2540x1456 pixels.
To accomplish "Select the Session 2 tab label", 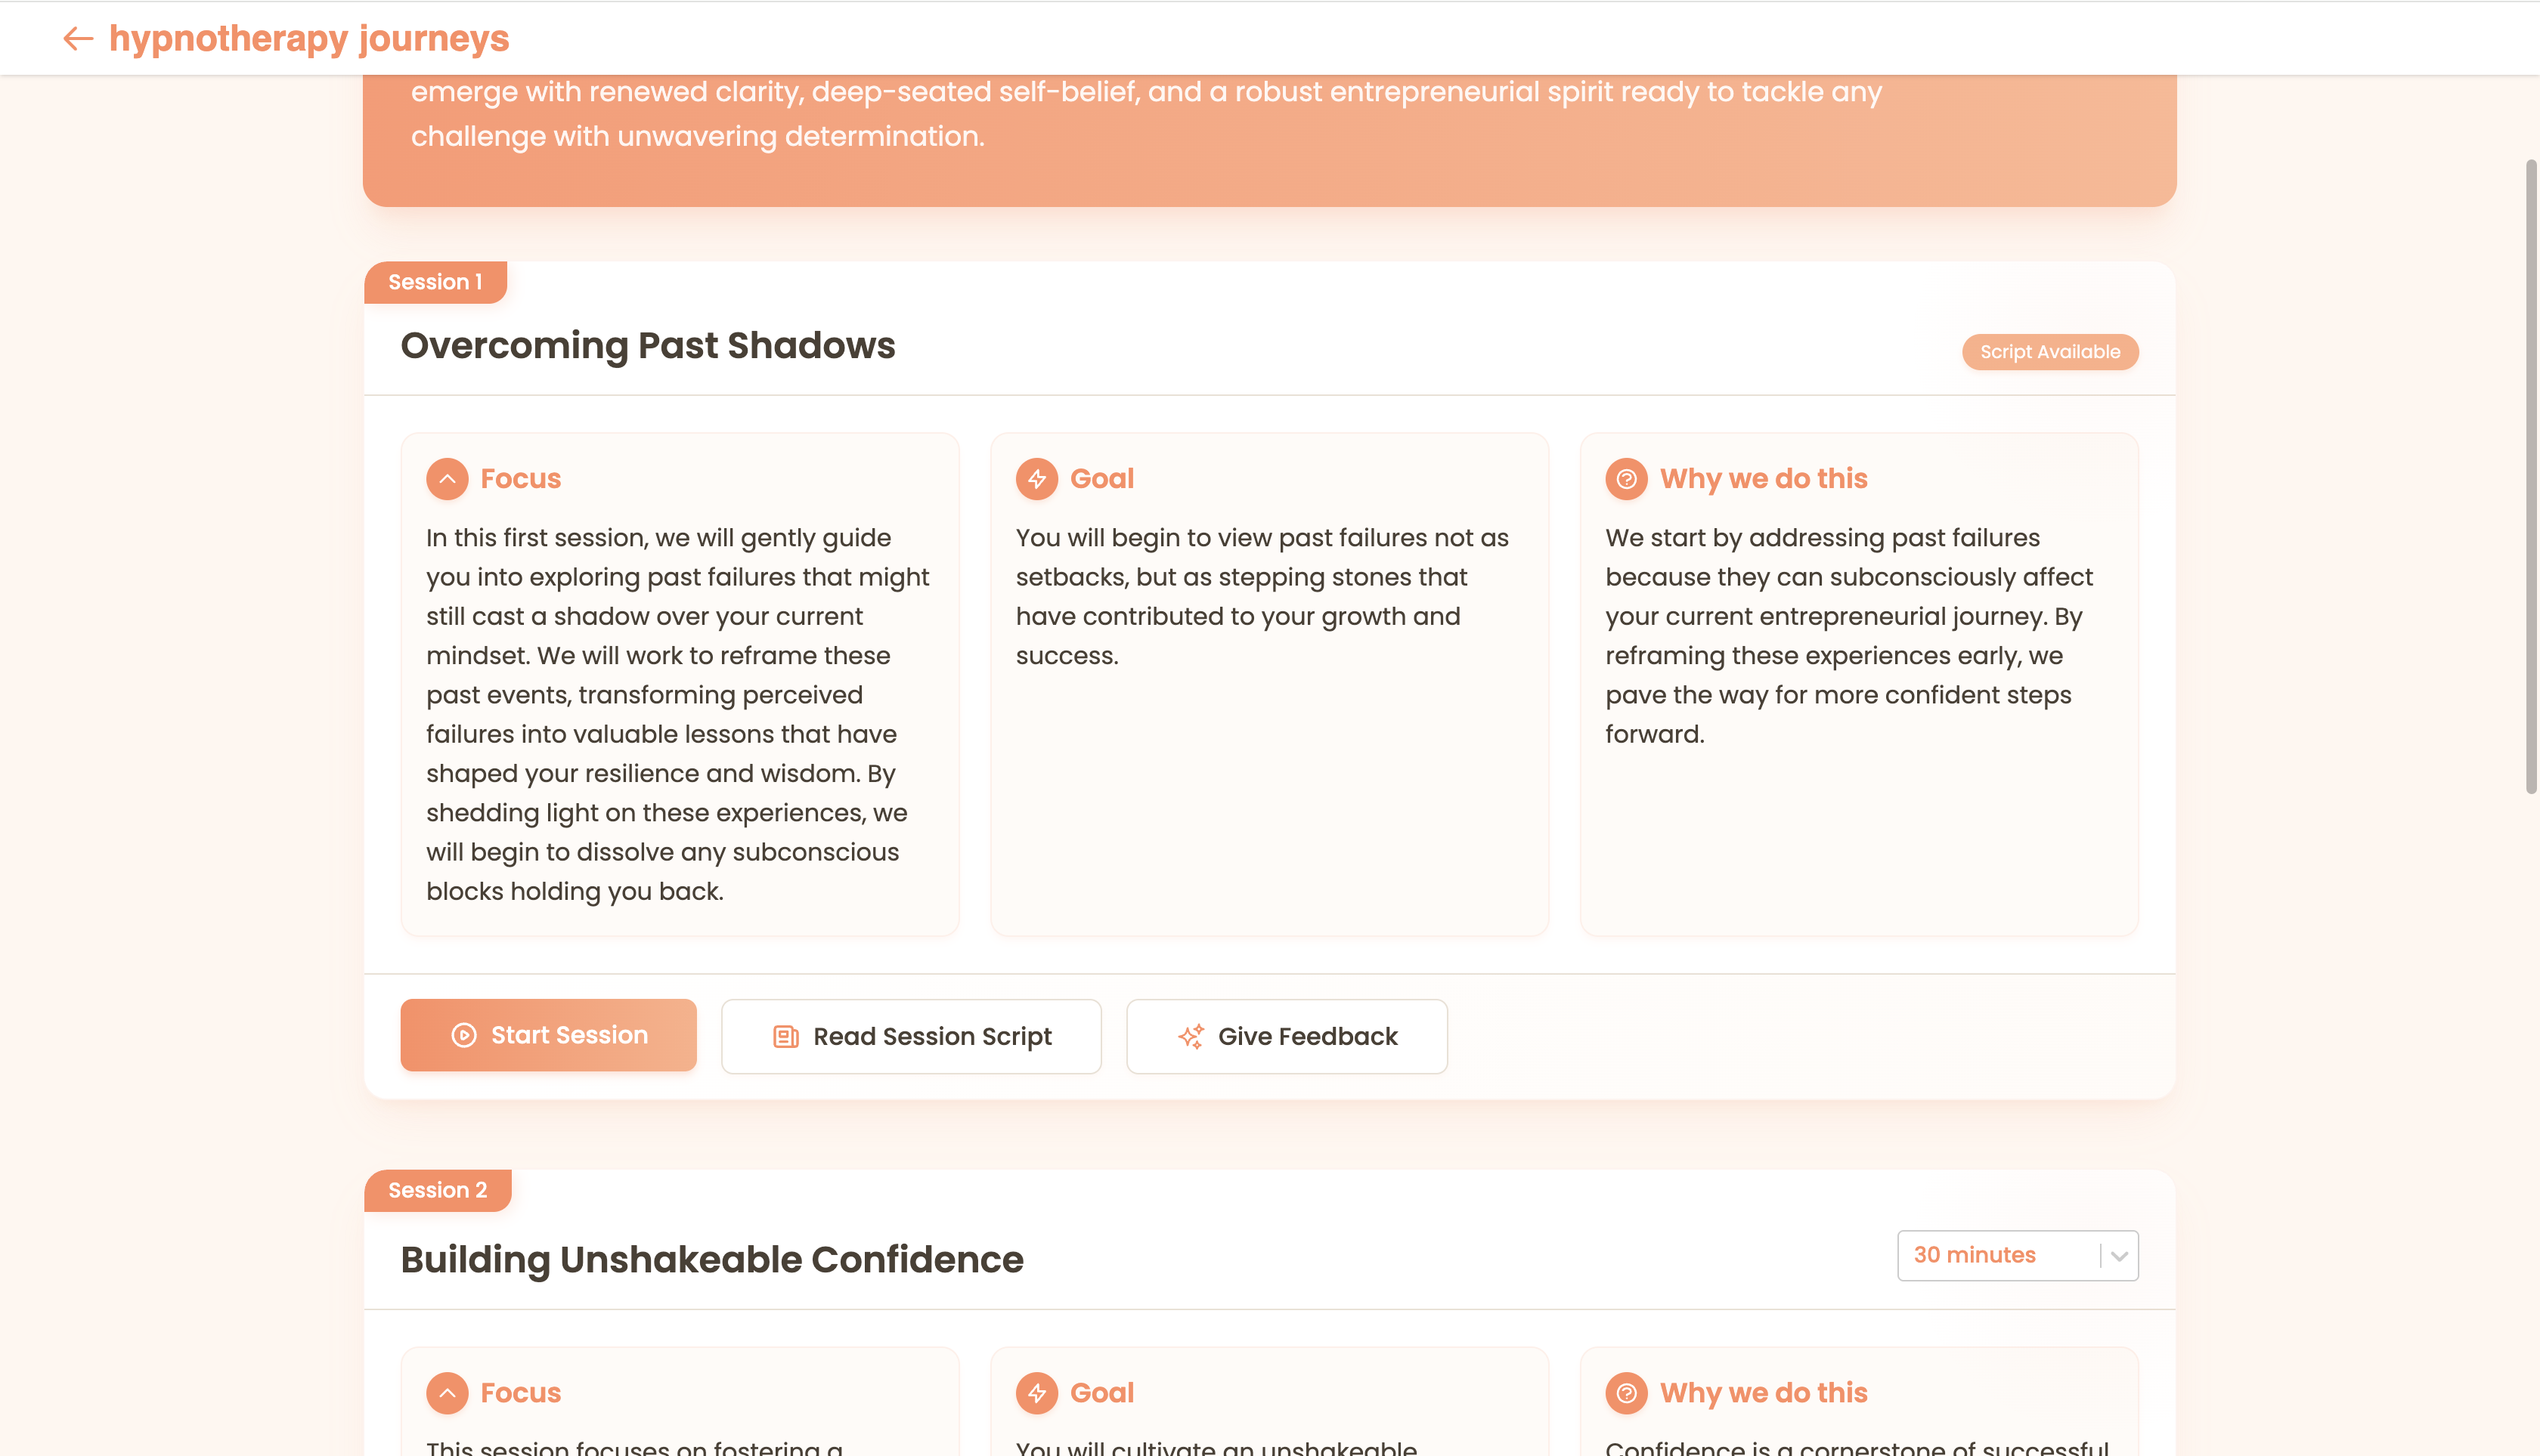I will click(x=437, y=1190).
